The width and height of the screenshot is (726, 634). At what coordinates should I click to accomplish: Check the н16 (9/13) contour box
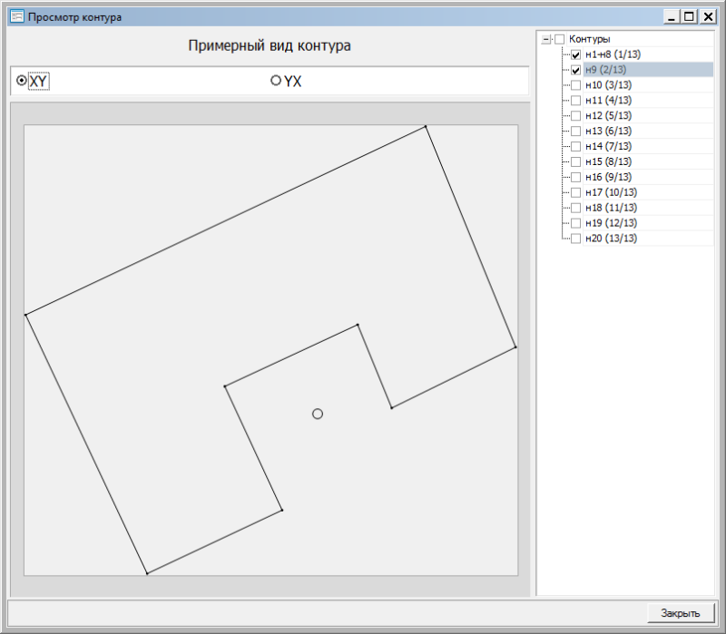[575, 177]
